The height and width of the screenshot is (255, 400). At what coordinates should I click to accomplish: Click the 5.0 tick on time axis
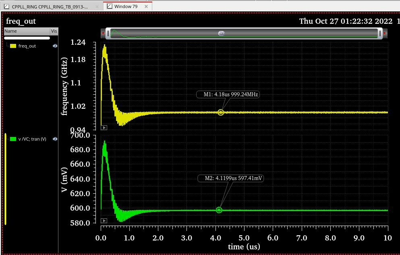(x=244, y=238)
